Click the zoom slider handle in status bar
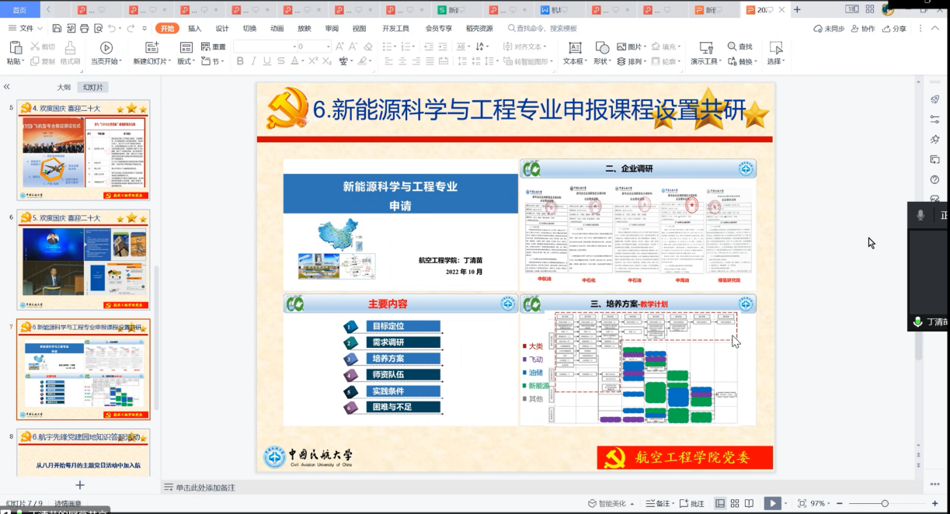Viewport: 950px width, 514px height. coord(885,503)
